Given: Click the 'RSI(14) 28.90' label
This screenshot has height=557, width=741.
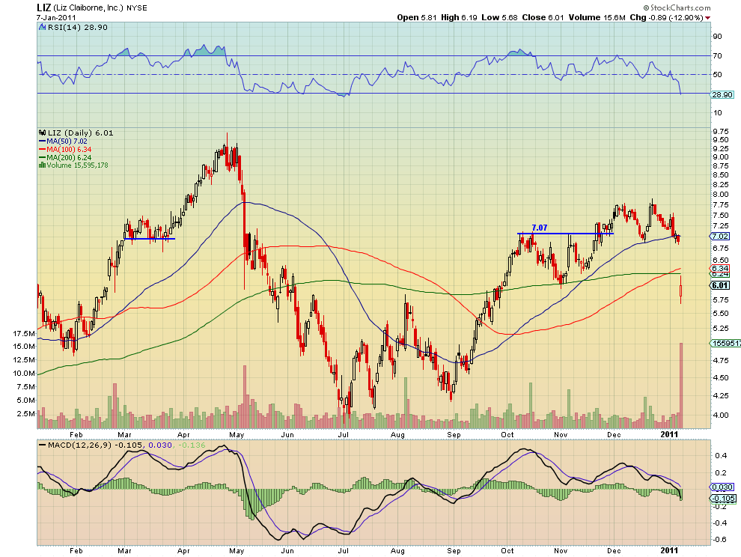Looking at the screenshot, I should [78, 28].
